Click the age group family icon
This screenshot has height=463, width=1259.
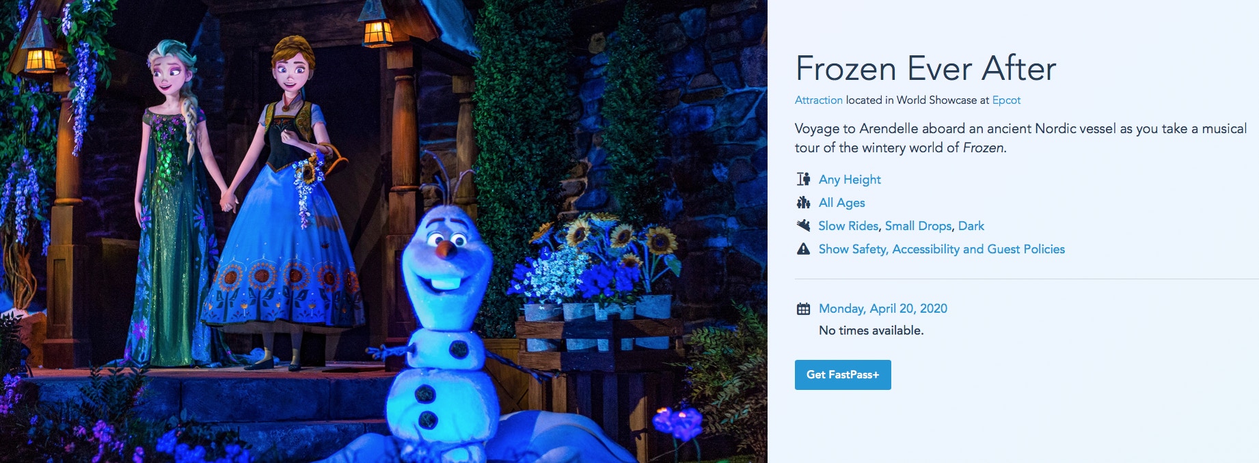pyautogui.click(x=803, y=202)
